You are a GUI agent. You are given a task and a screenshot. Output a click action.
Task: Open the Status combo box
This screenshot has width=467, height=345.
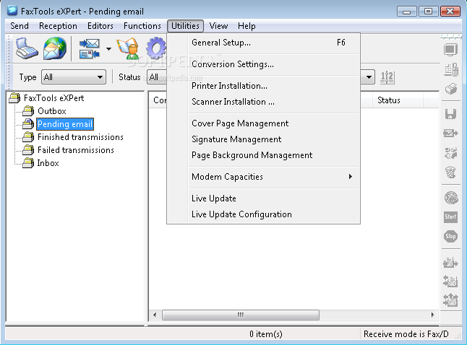(x=157, y=77)
